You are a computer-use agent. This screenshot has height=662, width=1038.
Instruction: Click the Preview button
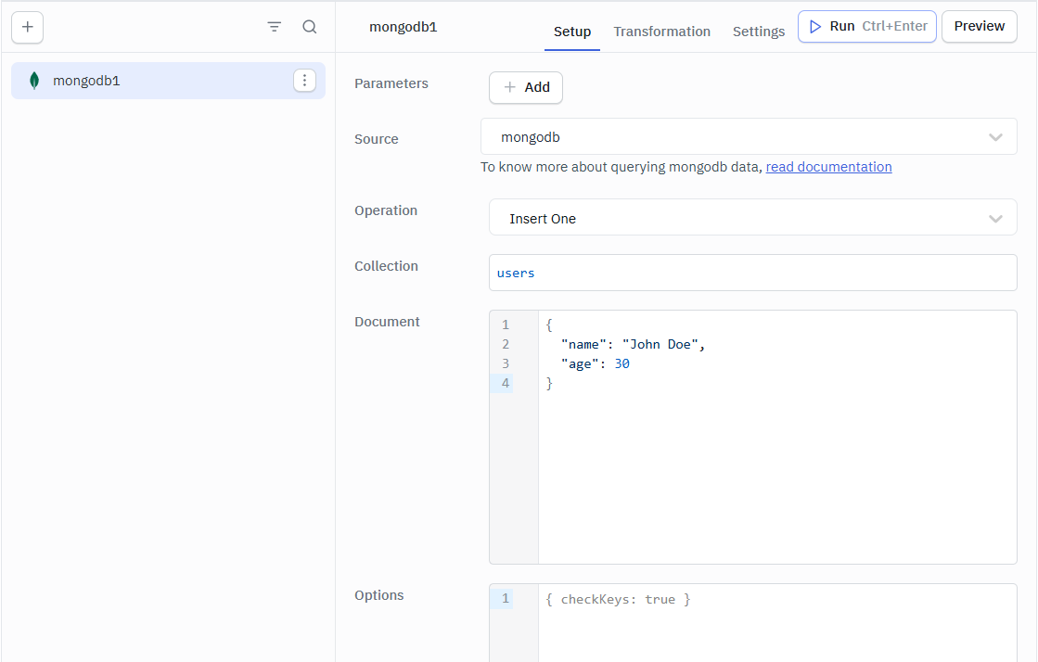click(979, 26)
